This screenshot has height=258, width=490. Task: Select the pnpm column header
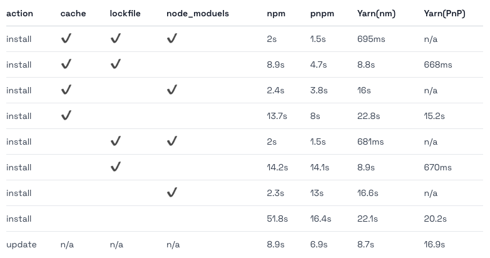321,13
